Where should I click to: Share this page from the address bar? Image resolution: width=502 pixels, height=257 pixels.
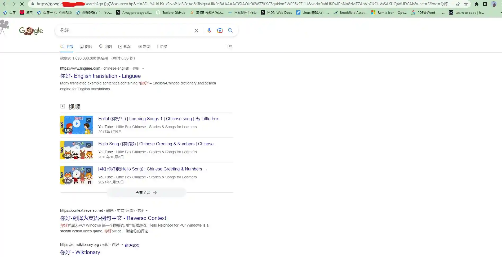coord(457,4)
